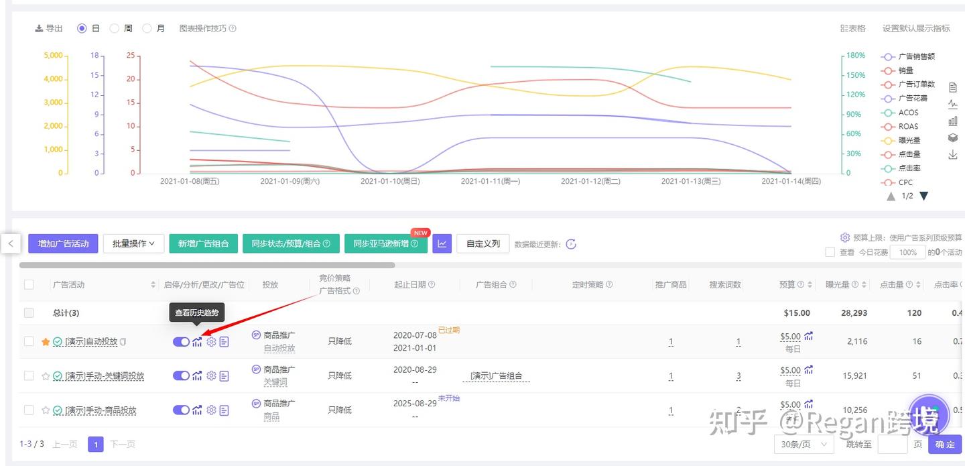Viewport: 965px width, 466px height.
Task: Switch chart to bar type icon
Action: click(953, 121)
